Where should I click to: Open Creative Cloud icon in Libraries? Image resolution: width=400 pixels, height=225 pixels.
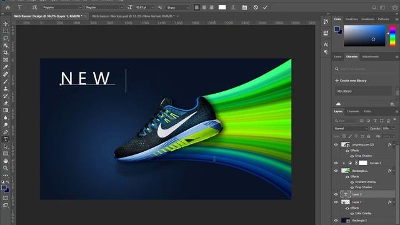pos(338,104)
